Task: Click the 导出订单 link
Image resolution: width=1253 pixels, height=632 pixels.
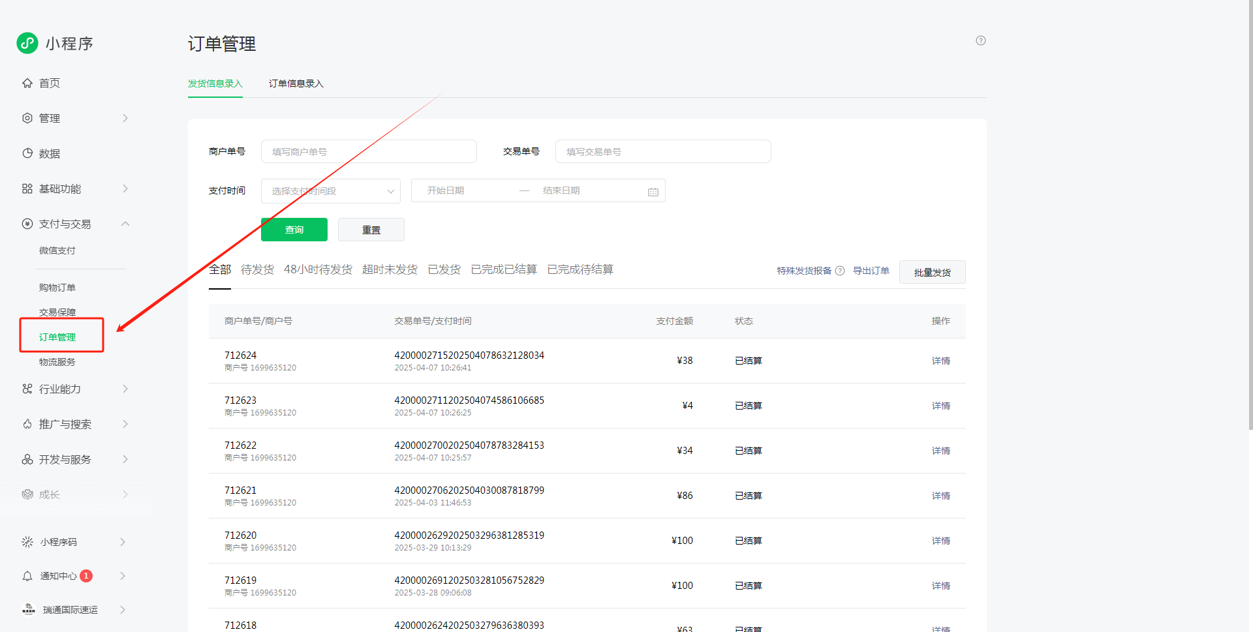Action: point(871,271)
